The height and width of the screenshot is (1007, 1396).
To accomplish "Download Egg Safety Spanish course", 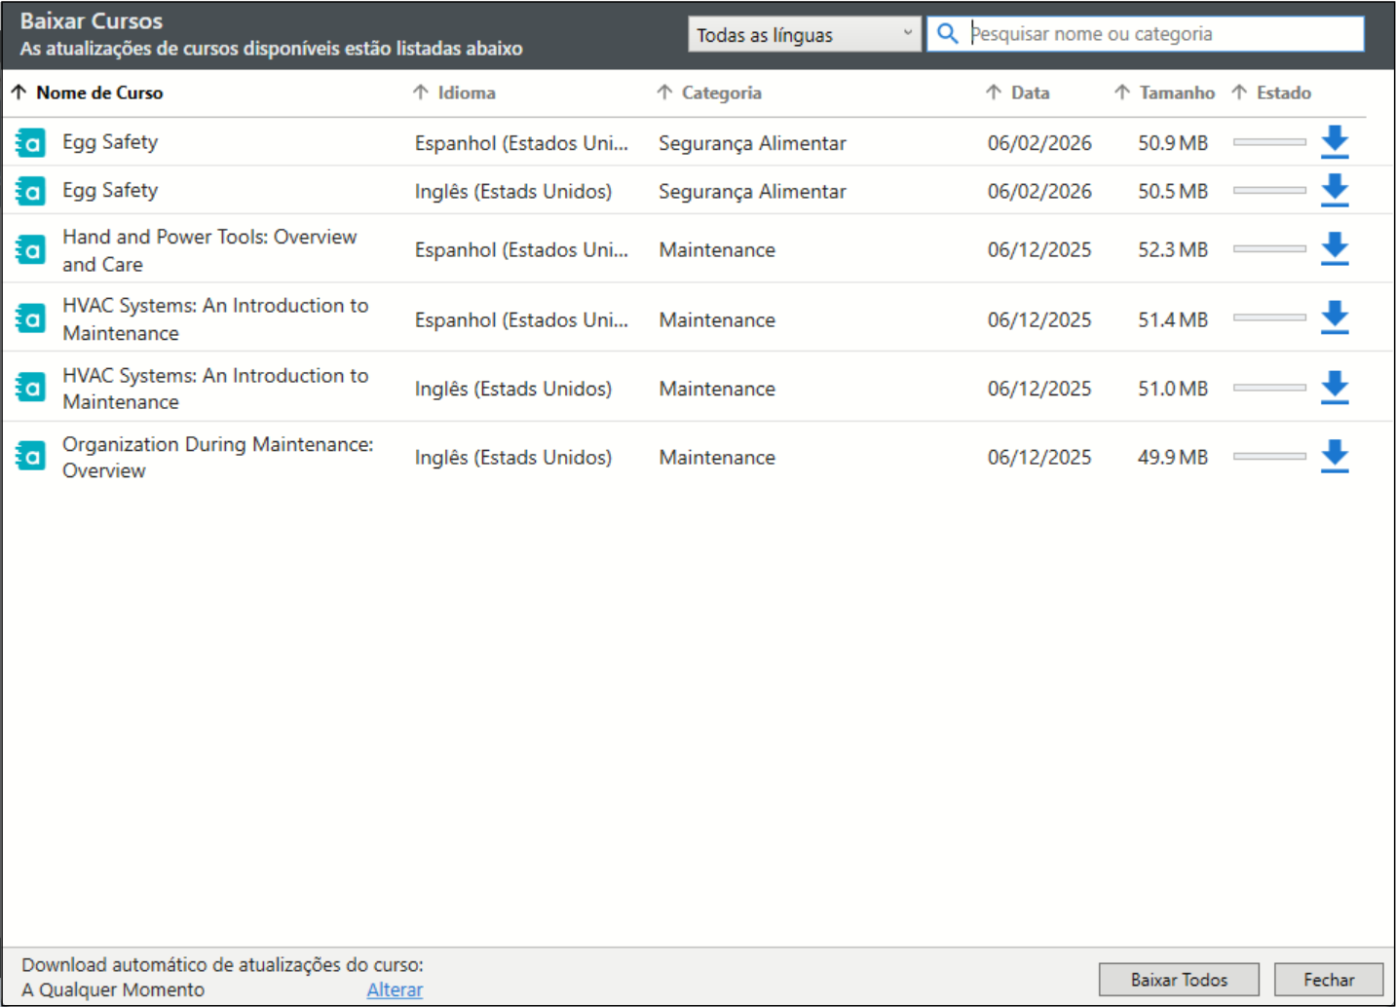I will (x=1335, y=142).
